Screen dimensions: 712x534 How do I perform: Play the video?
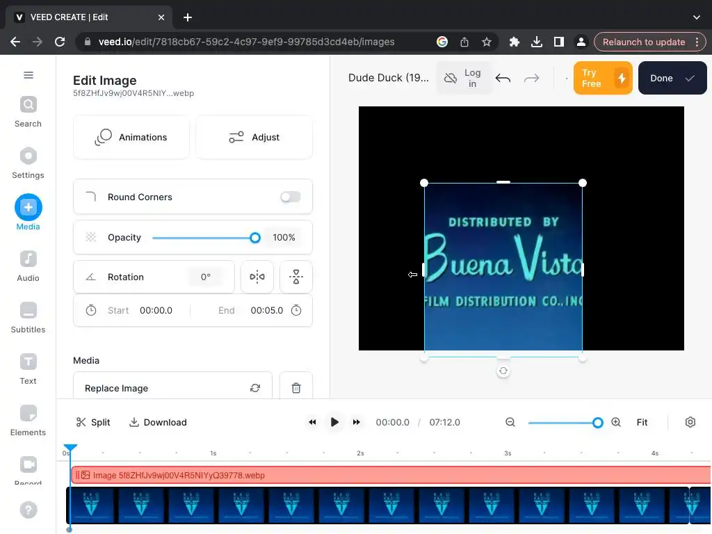pos(334,422)
